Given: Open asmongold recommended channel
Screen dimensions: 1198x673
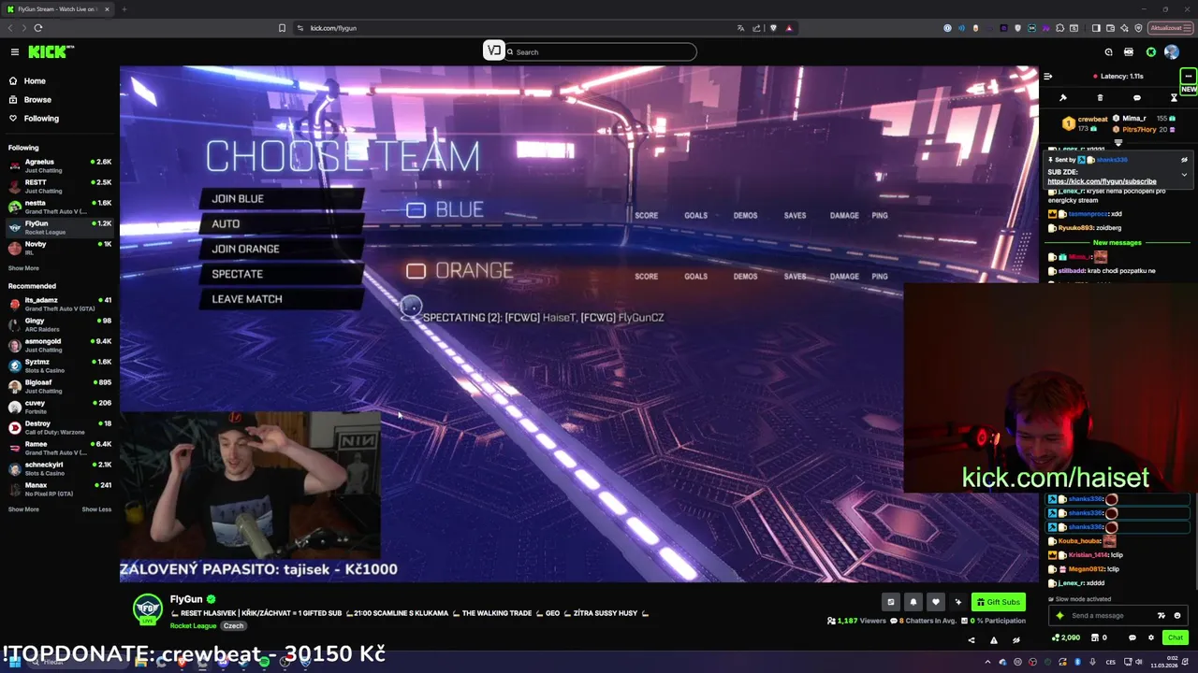Looking at the screenshot, I should pos(60,345).
